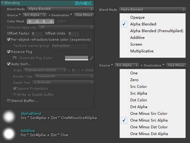Click the Offset Units input field

(x=74, y=34)
